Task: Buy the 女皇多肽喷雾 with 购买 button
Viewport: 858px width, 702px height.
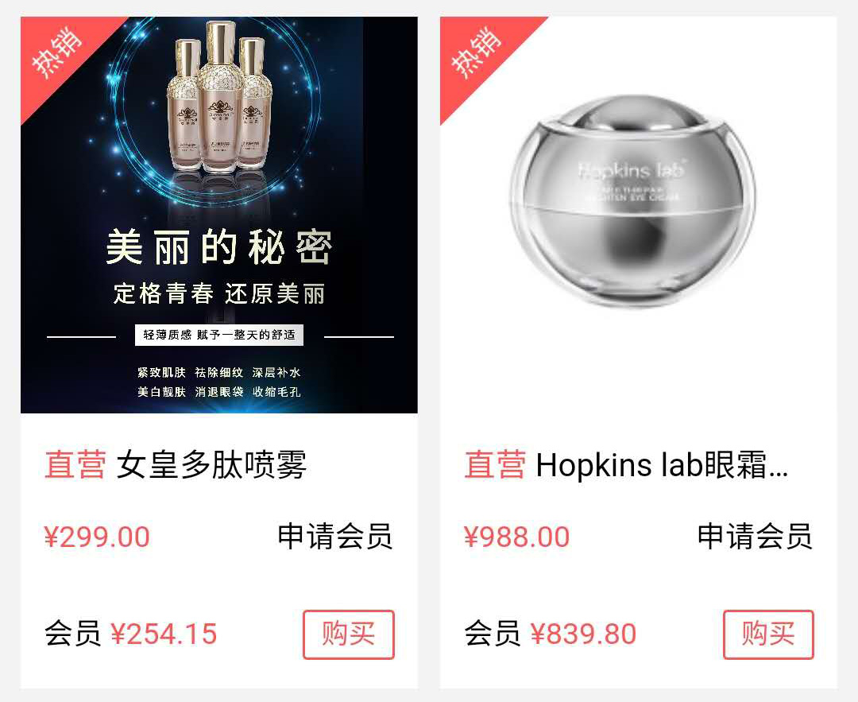Action: tap(349, 634)
